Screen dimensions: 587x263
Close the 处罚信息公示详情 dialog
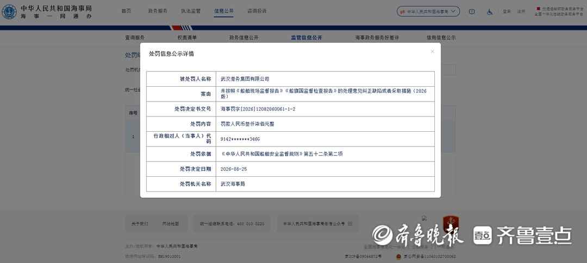433,52
